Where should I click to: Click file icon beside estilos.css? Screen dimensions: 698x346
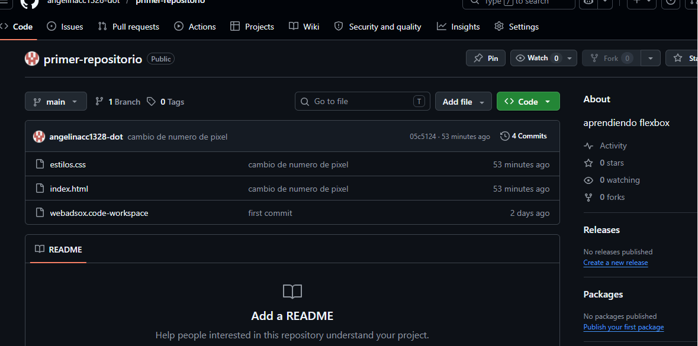pyautogui.click(x=40, y=164)
